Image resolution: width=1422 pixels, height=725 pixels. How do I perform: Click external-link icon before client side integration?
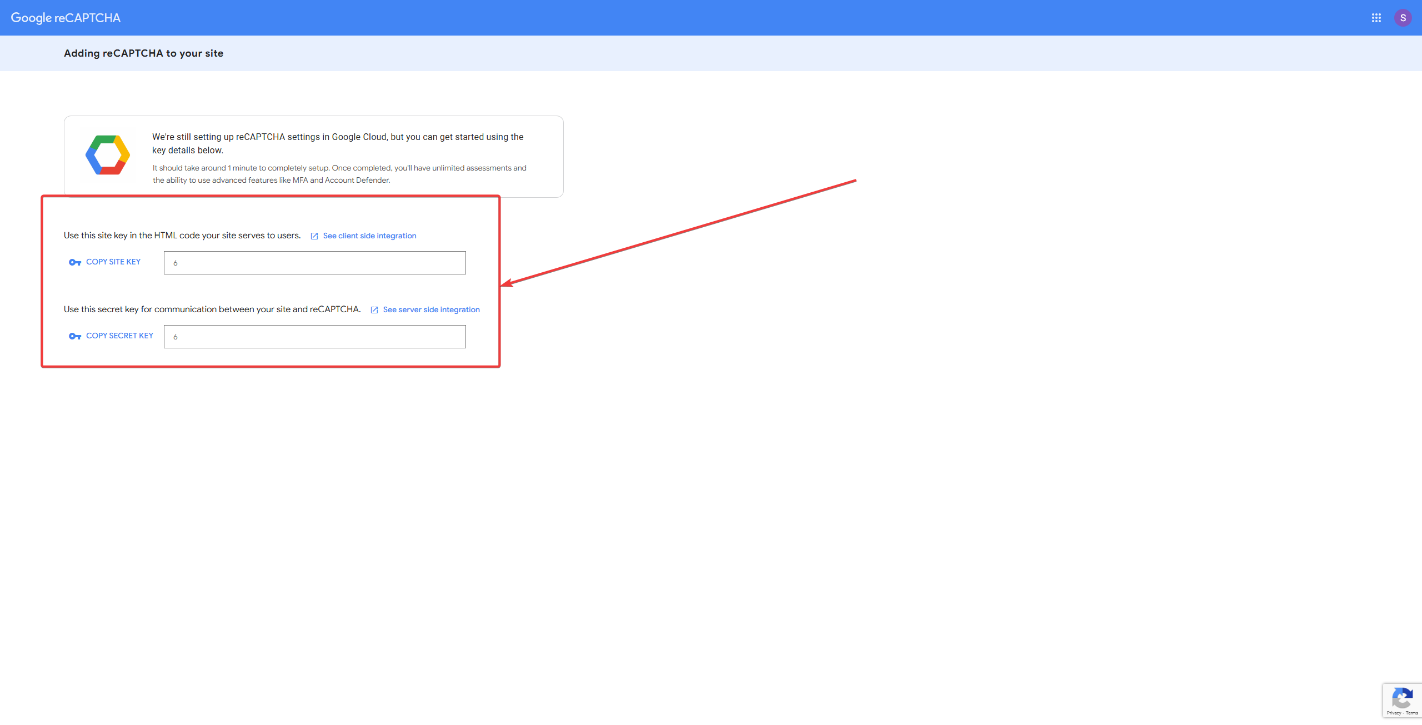pos(314,236)
